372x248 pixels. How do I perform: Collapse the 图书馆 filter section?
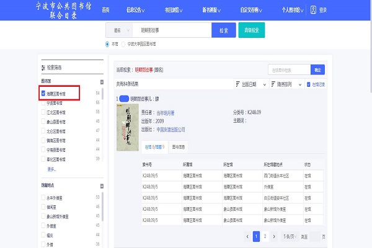pos(101,81)
